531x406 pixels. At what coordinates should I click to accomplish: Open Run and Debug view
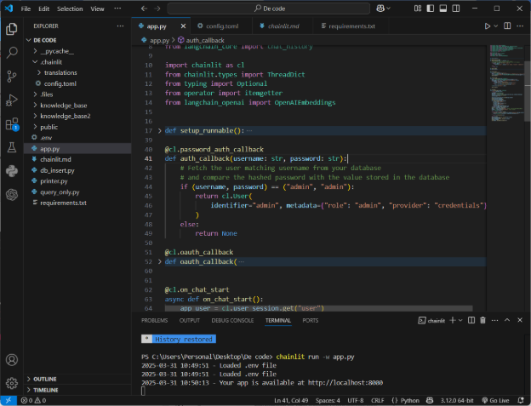click(x=12, y=100)
